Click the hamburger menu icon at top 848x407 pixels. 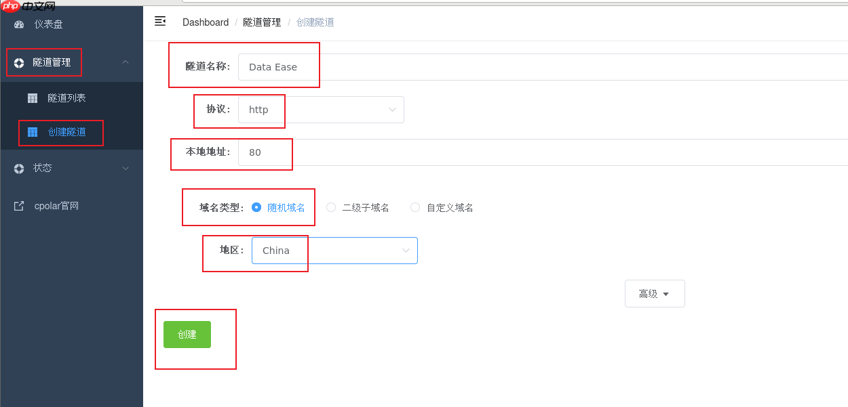[160, 21]
